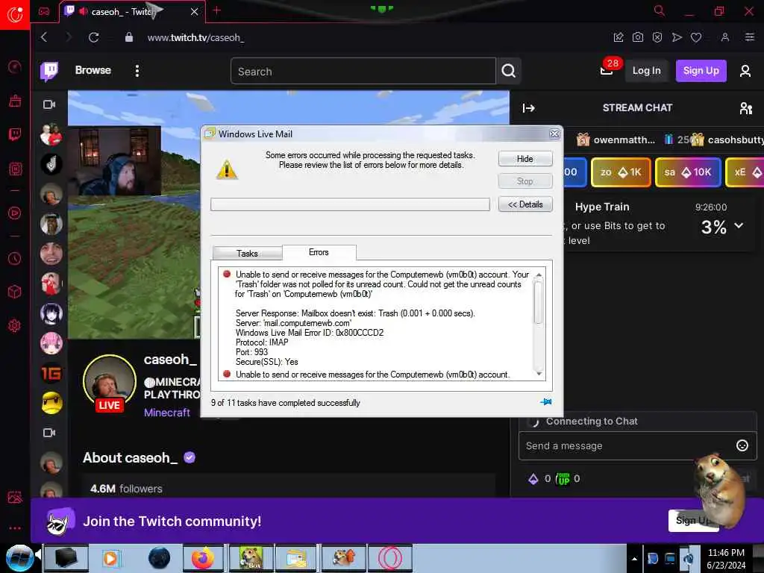The width and height of the screenshot is (764, 573).
Task: Open media player taskbar icon
Action: click(x=110, y=558)
